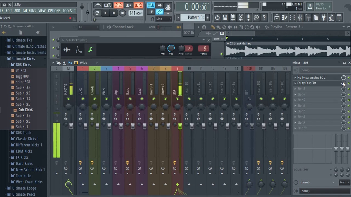Viewport: 351px width, 197px height.
Task: Open undo history icon in toolbar
Action: point(217,18)
